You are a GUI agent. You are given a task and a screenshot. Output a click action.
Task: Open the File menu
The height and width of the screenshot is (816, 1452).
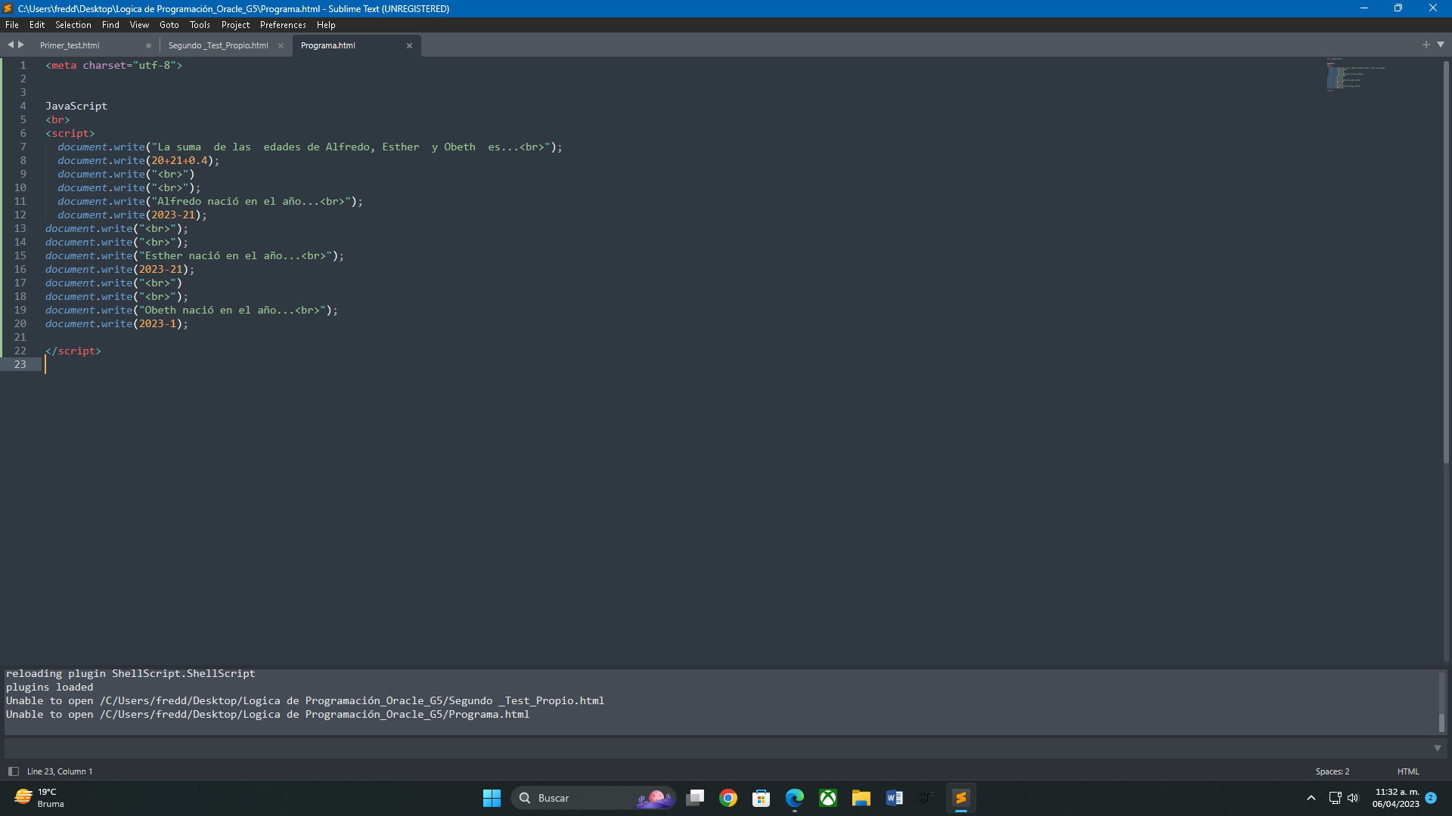coord(12,25)
